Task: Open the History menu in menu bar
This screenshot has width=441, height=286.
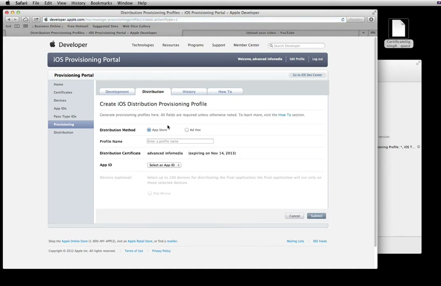Action: [78, 3]
